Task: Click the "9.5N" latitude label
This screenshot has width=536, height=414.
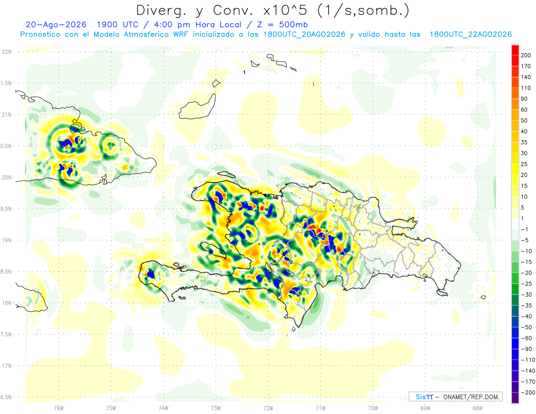Action: [7, 209]
